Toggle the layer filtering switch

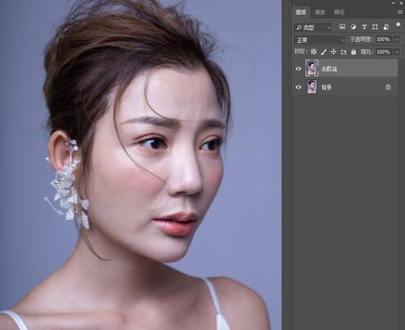(x=398, y=26)
